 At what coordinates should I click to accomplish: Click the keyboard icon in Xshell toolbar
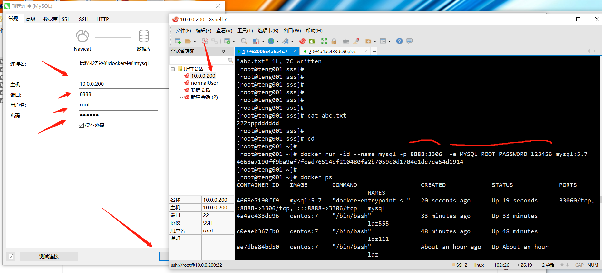pyautogui.click(x=346, y=41)
